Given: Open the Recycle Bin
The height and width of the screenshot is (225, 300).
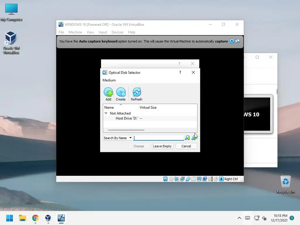Looking at the screenshot, I should pyautogui.click(x=285, y=185).
